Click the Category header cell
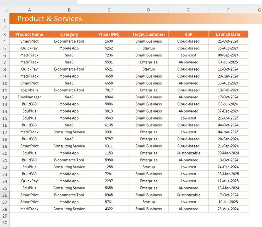This screenshot has width=262, height=227. tap(69, 34)
